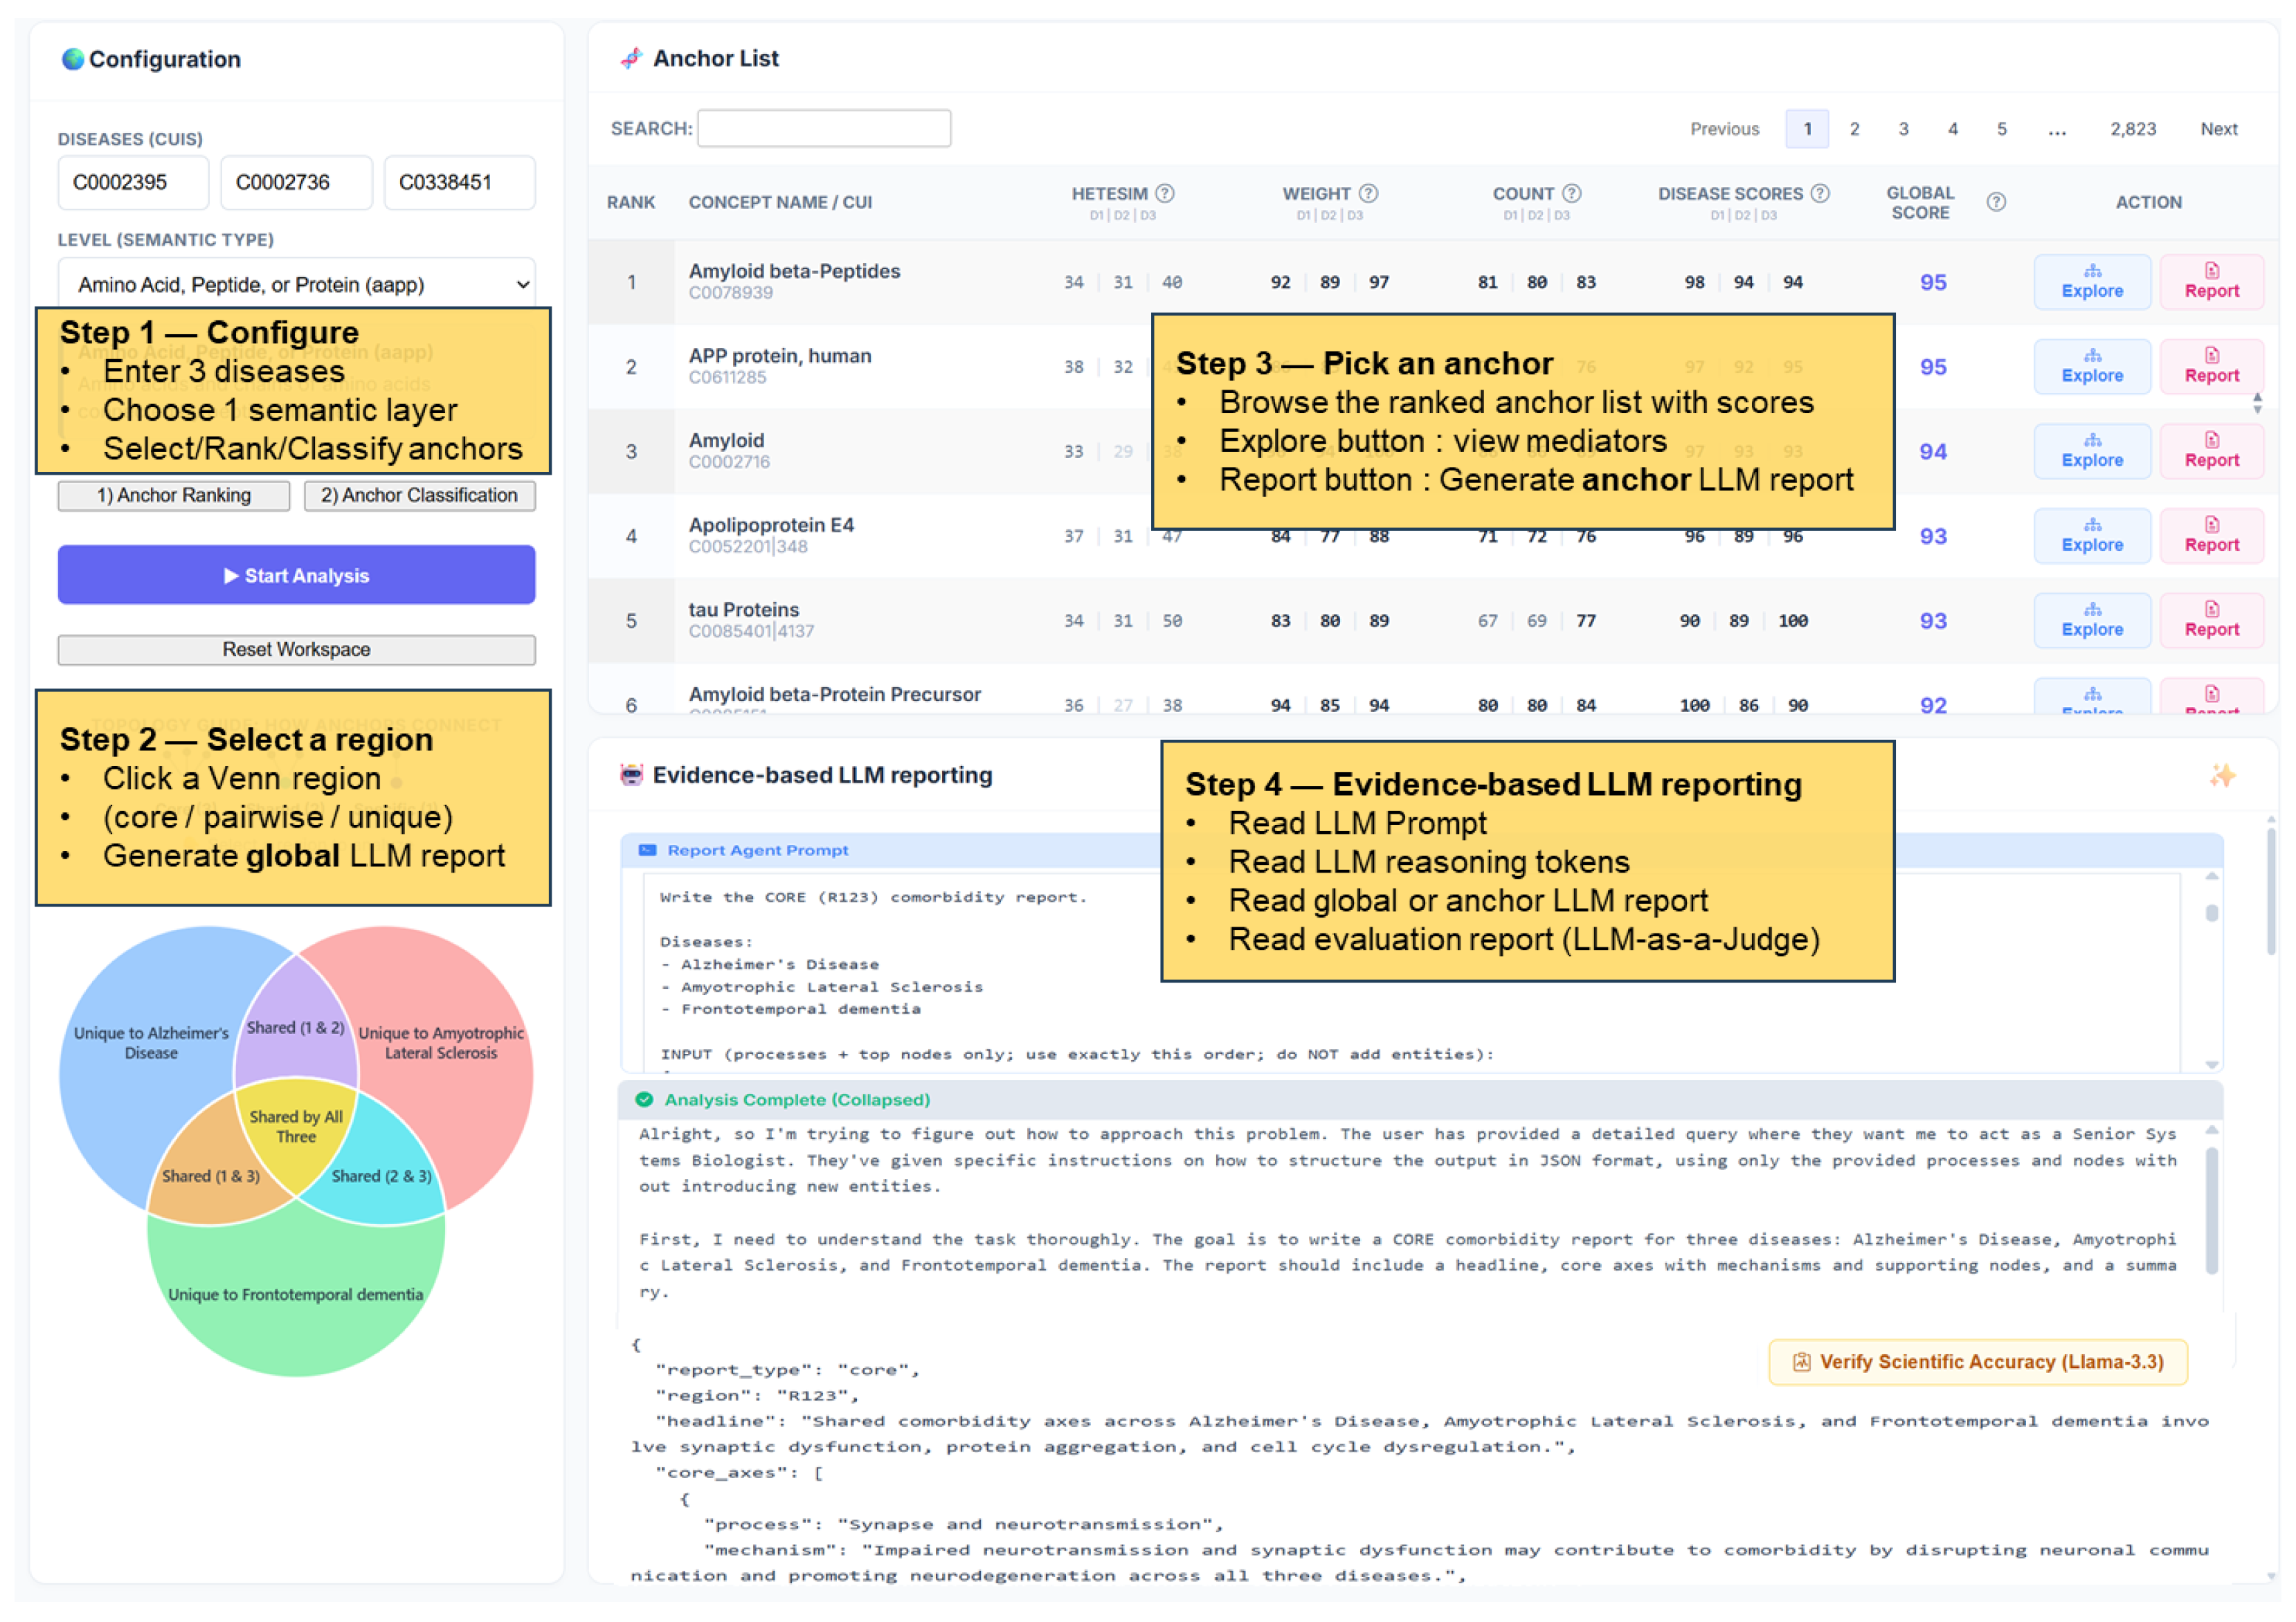The width and height of the screenshot is (2296, 1622).
Task: Go to page 5 of anchor list
Action: coord(2002,129)
